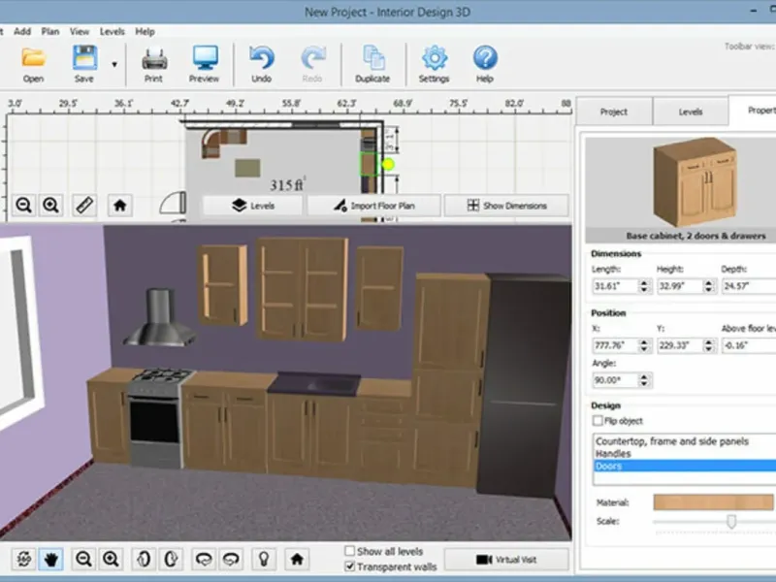Reset floor plan view with home icon
This screenshot has width=776, height=582.
pyautogui.click(x=119, y=206)
